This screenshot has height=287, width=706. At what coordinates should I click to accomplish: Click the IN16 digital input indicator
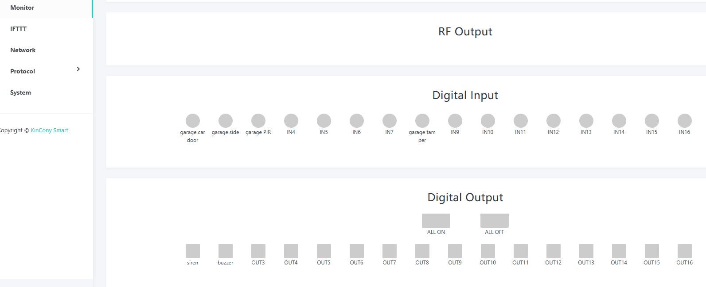pos(684,121)
